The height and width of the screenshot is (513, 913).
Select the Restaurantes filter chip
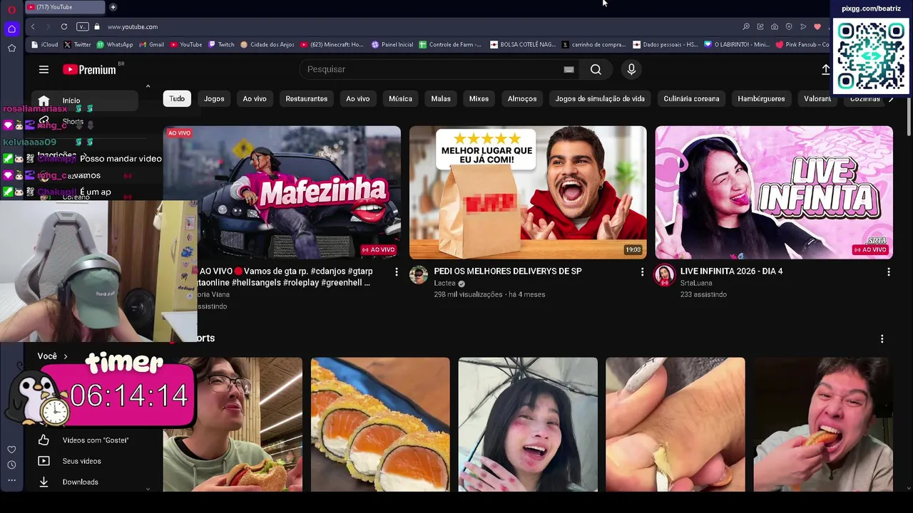[306, 99]
